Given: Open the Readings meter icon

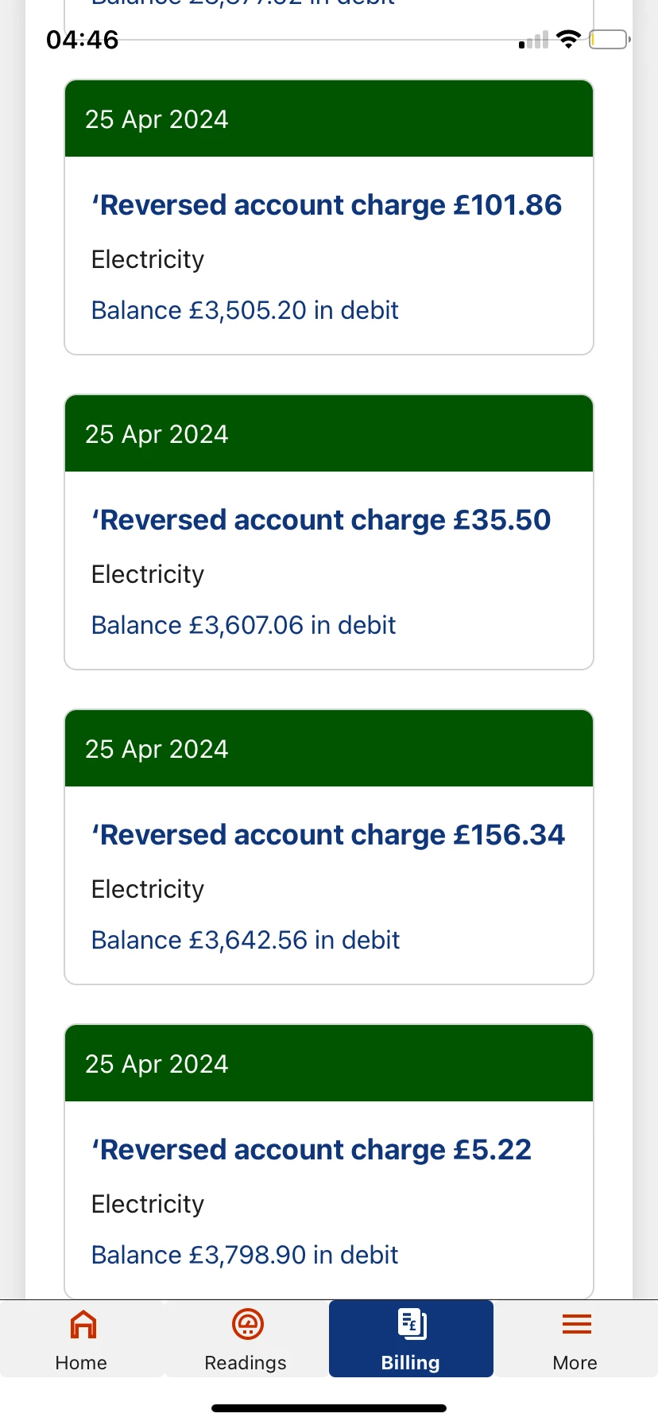Looking at the screenshot, I should 247,1325.
